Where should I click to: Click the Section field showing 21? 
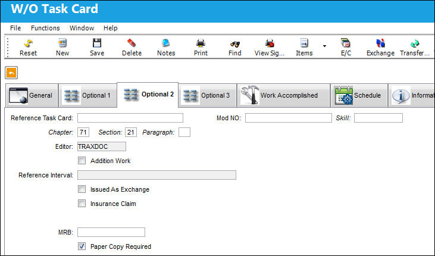point(131,132)
